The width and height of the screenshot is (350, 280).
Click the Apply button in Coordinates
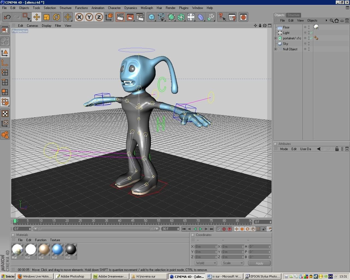click(x=259, y=263)
